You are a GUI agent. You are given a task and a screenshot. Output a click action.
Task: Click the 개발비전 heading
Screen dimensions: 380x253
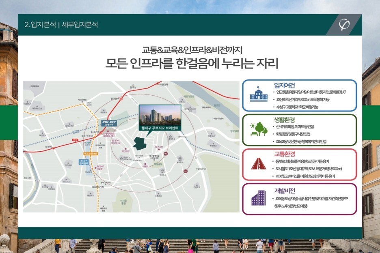point(285,191)
